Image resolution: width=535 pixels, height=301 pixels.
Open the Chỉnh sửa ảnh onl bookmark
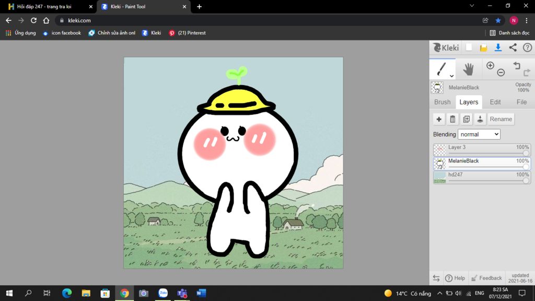[x=112, y=33]
